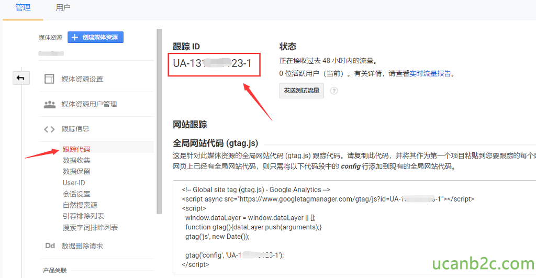Viewport: 536px width, 278px height.
Task: Select 引荐排除列表 submenu item
Action: (83, 216)
